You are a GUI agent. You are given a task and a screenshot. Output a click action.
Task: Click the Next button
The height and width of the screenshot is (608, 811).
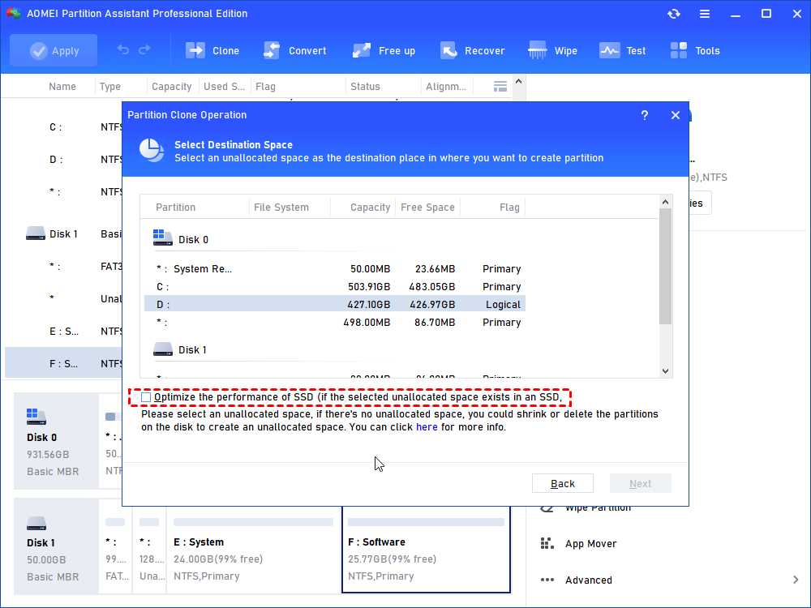(641, 483)
